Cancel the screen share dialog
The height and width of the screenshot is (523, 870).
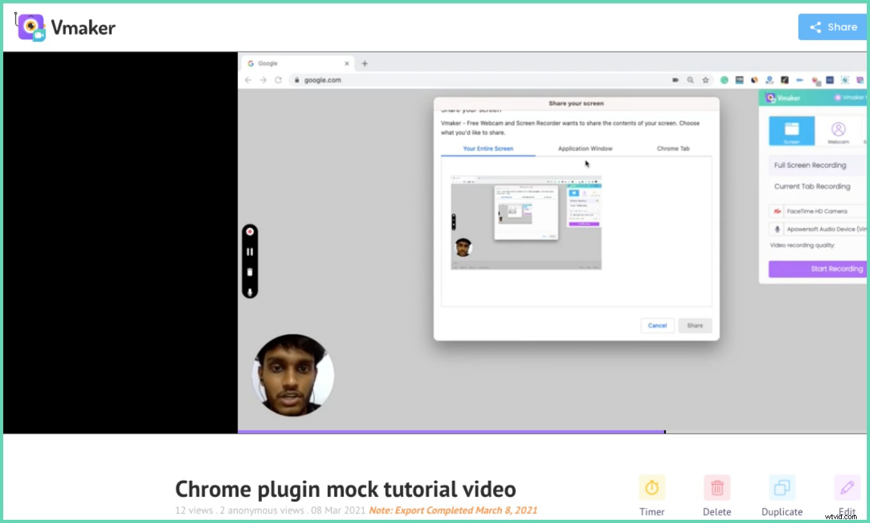tap(657, 325)
